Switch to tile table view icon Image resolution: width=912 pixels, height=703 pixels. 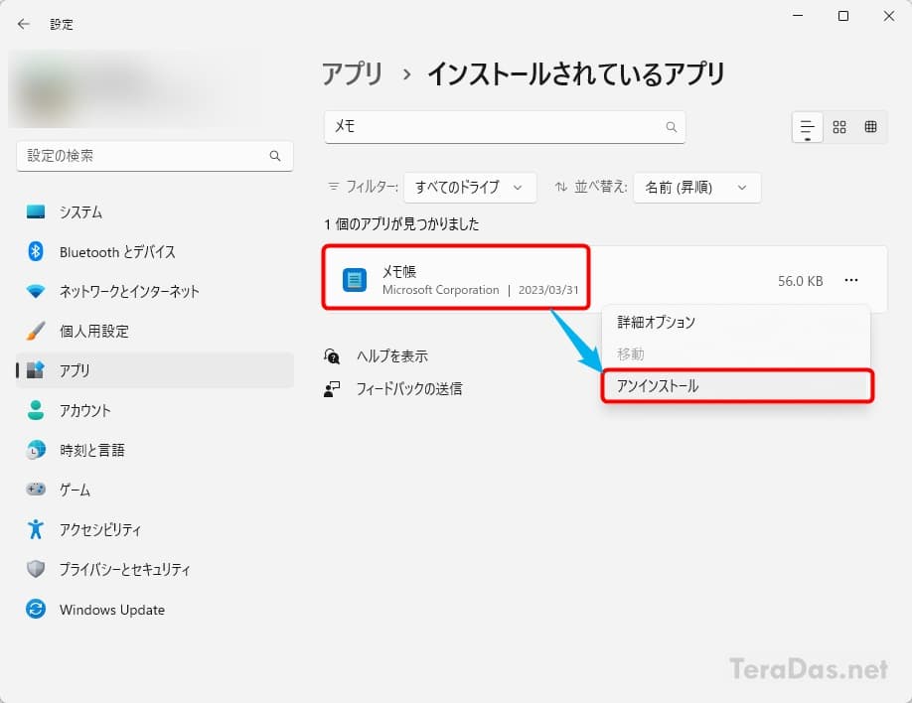(x=870, y=127)
